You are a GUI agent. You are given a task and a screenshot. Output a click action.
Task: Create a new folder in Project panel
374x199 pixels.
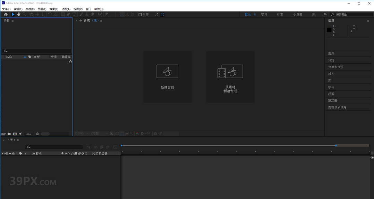(x=9, y=134)
